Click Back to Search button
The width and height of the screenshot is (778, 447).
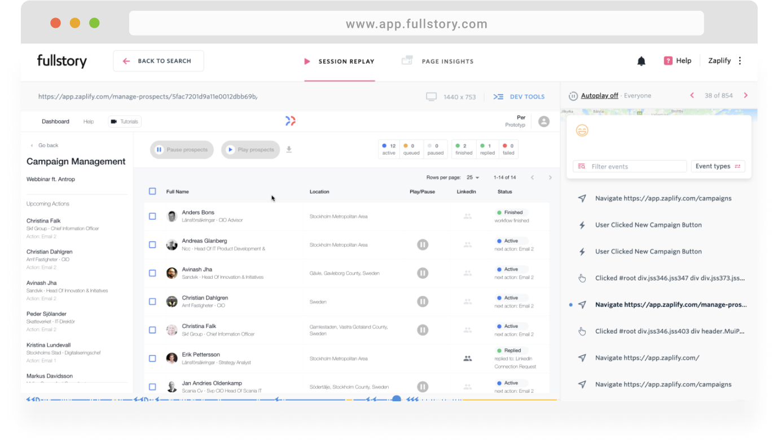(159, 61)
